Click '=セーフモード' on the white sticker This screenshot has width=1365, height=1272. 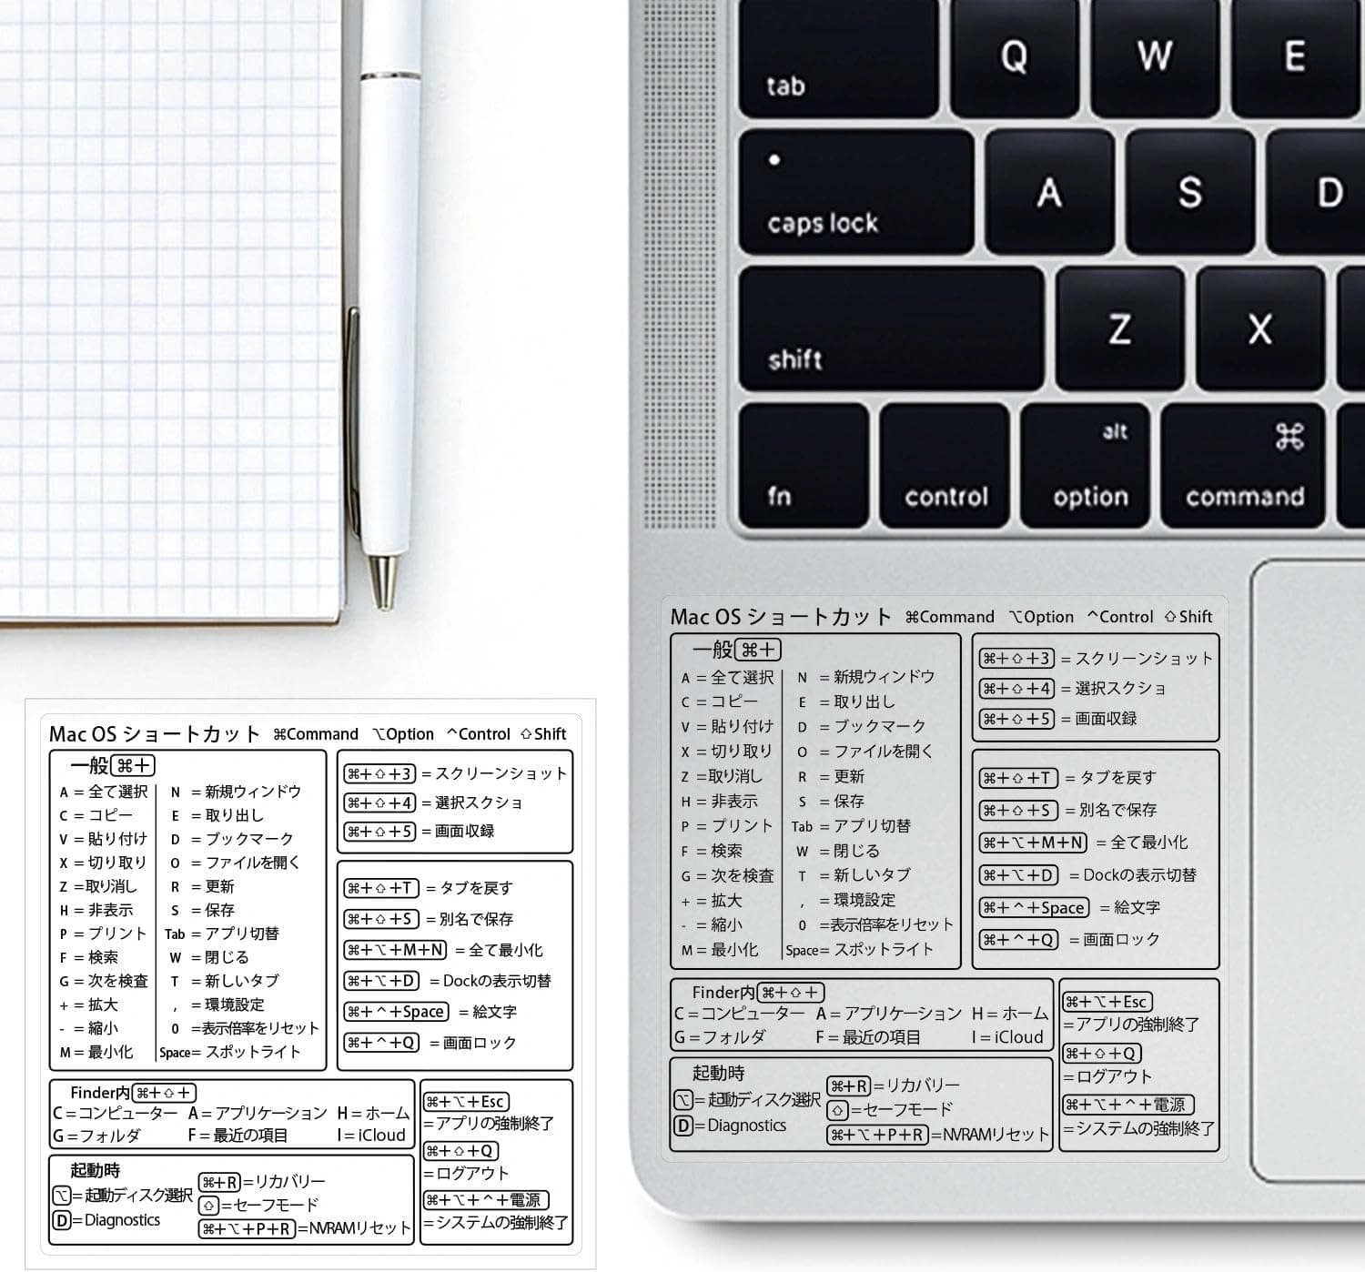click(269, 1206)
